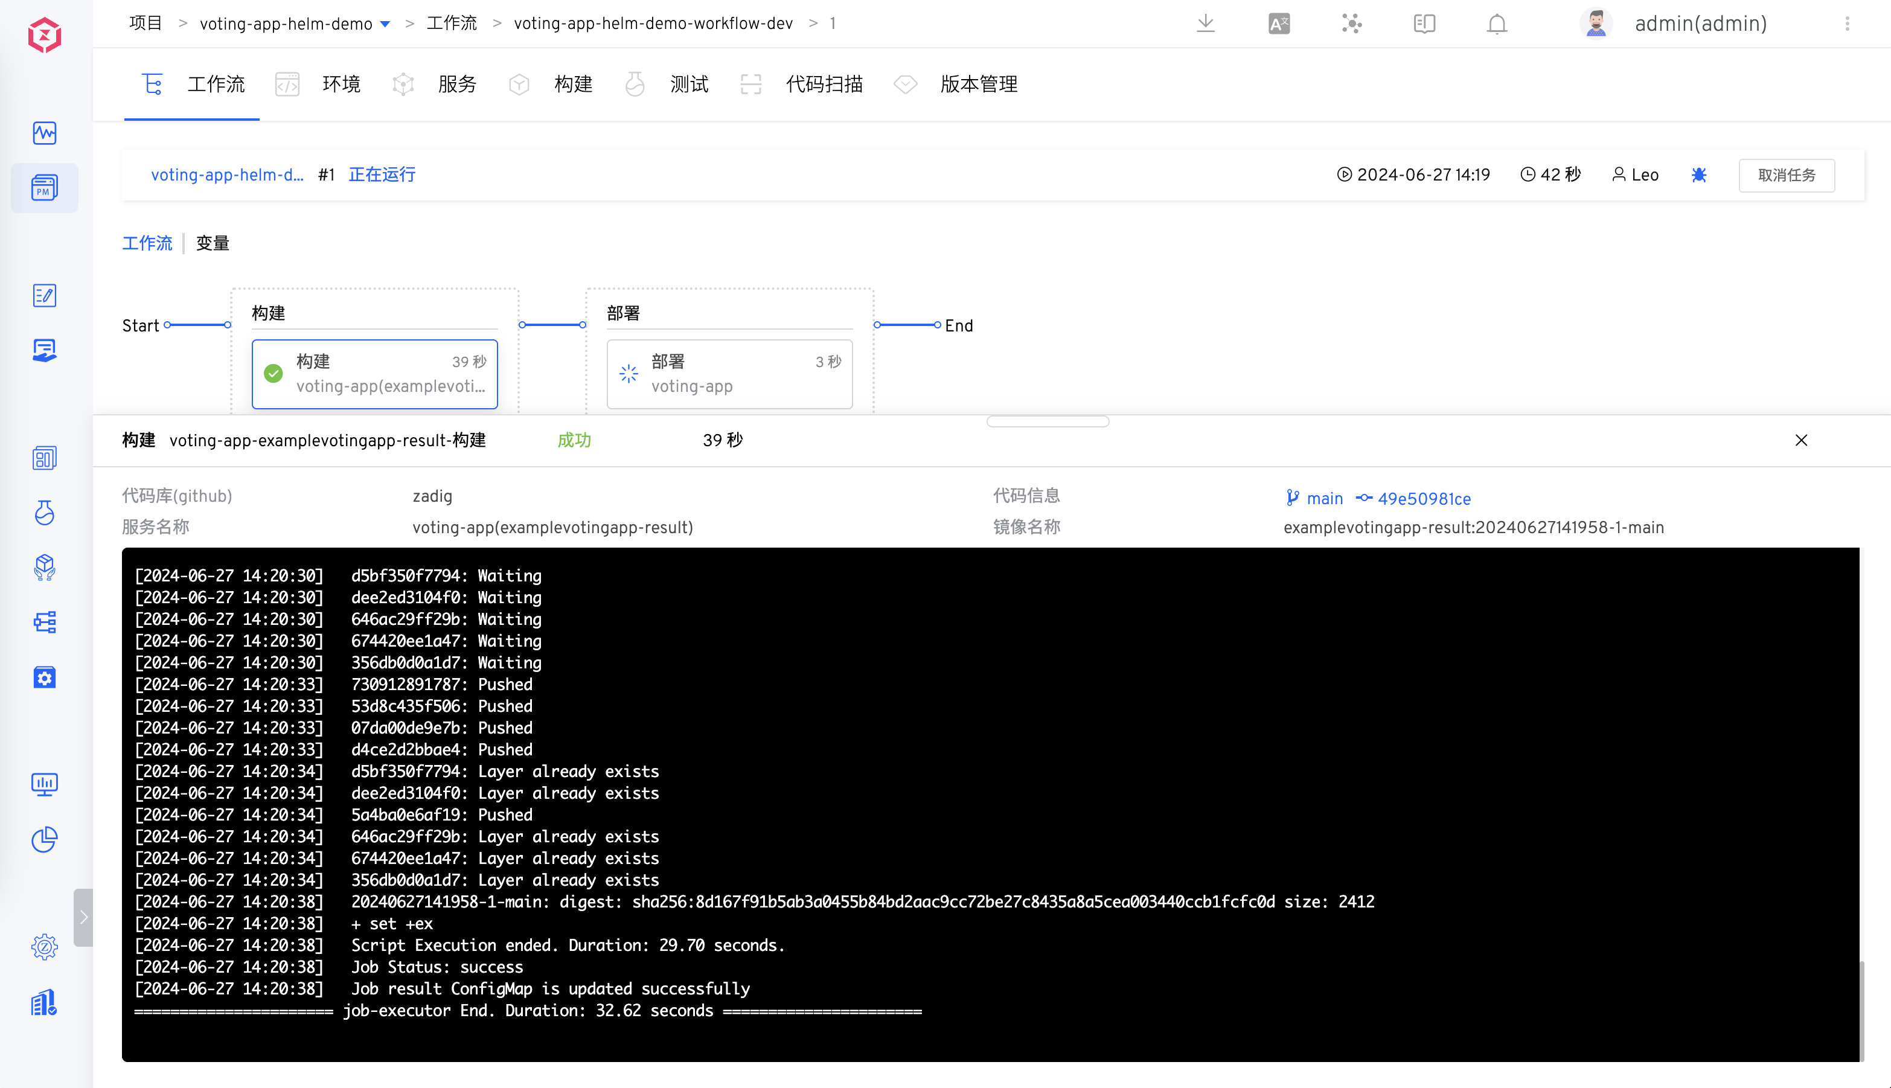This screenshot has height=1088, width=1891.
Task: Click the 取消任务 button
Action: click(x=1786, y=176)
